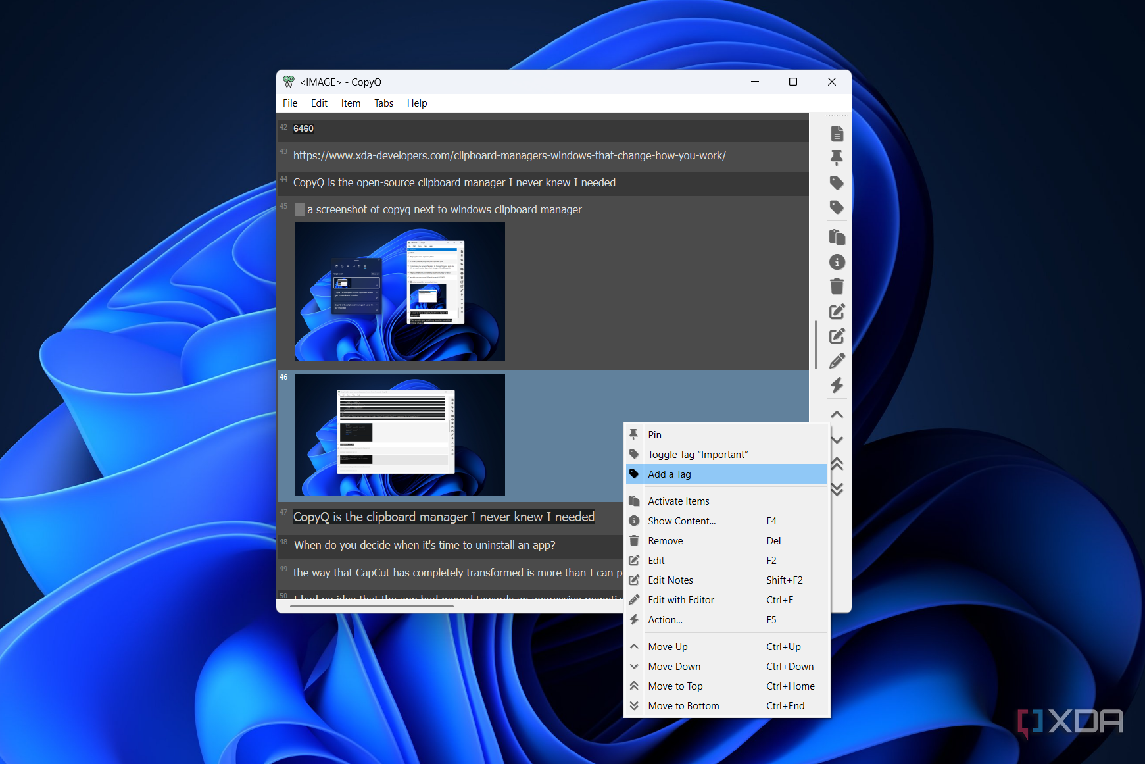
Task: Click the single up chevron in the side toolbar
Action: pyautogui.click(x=837, y=415)
